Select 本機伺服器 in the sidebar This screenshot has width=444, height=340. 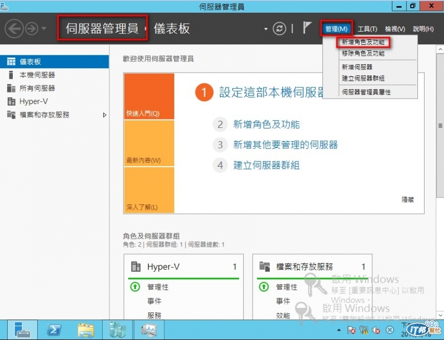[x=54, y=75]
